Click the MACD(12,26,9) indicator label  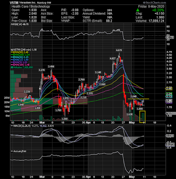tap(22, 126)
